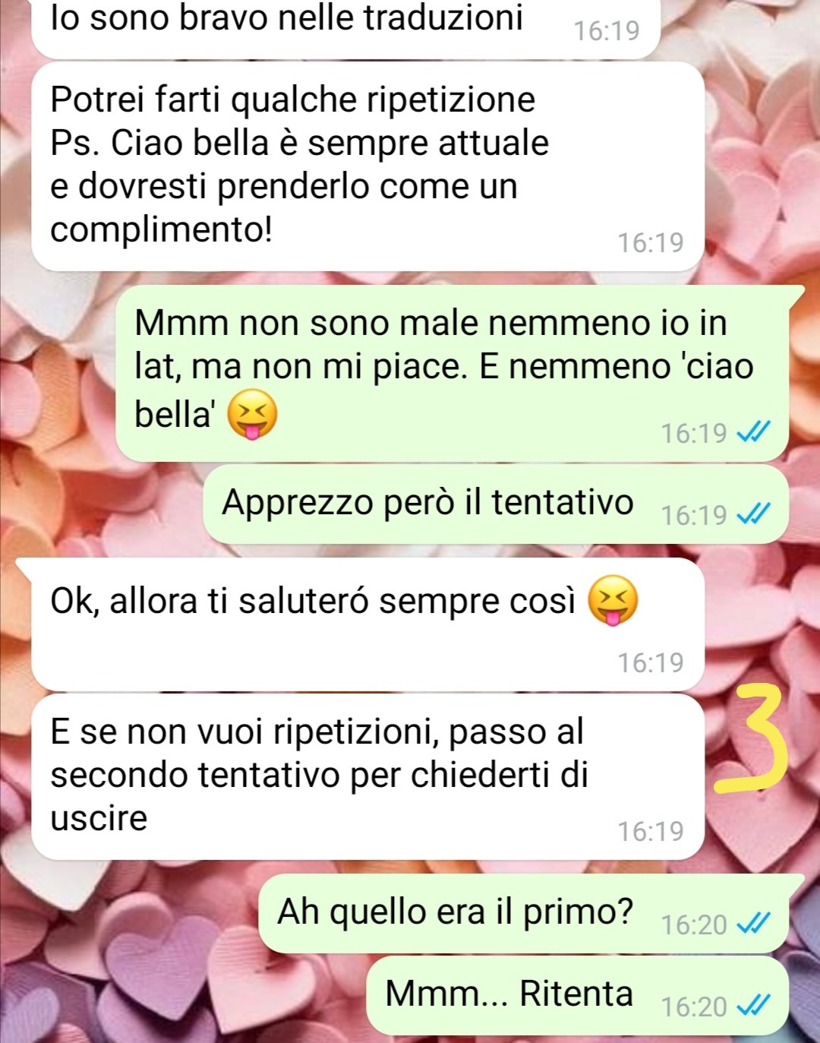Click the 'Ok, allora ti saluteró sempre così' message
This screenshot has width=820, height=1043.
(368, 625)
